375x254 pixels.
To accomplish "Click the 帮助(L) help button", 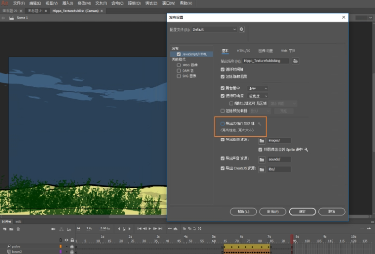I will coord(243,212).
